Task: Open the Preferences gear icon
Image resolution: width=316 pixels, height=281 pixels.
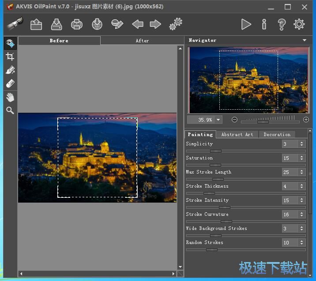Action: [x=299, y=24]
